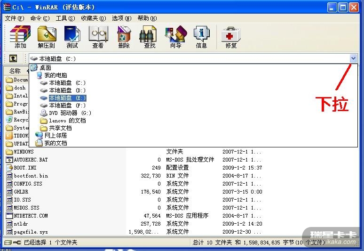
Task: Maximize the WinRAR window
Action: coord(343,7)
